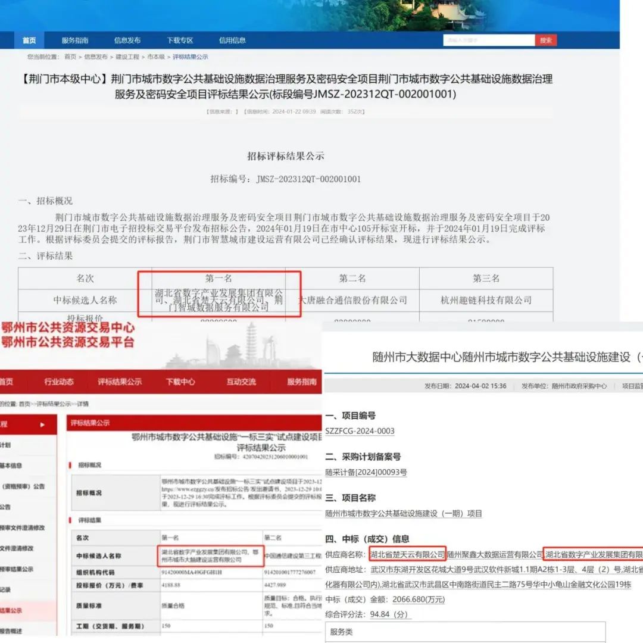Click the 二、评标结果 section heading
The image size is (643, 643).
click(x=45, y=256)
